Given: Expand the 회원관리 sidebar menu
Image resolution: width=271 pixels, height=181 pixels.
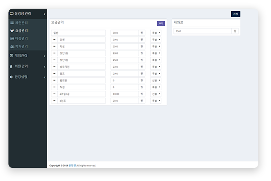Looking at the screenshot, I should coord(28,66).
